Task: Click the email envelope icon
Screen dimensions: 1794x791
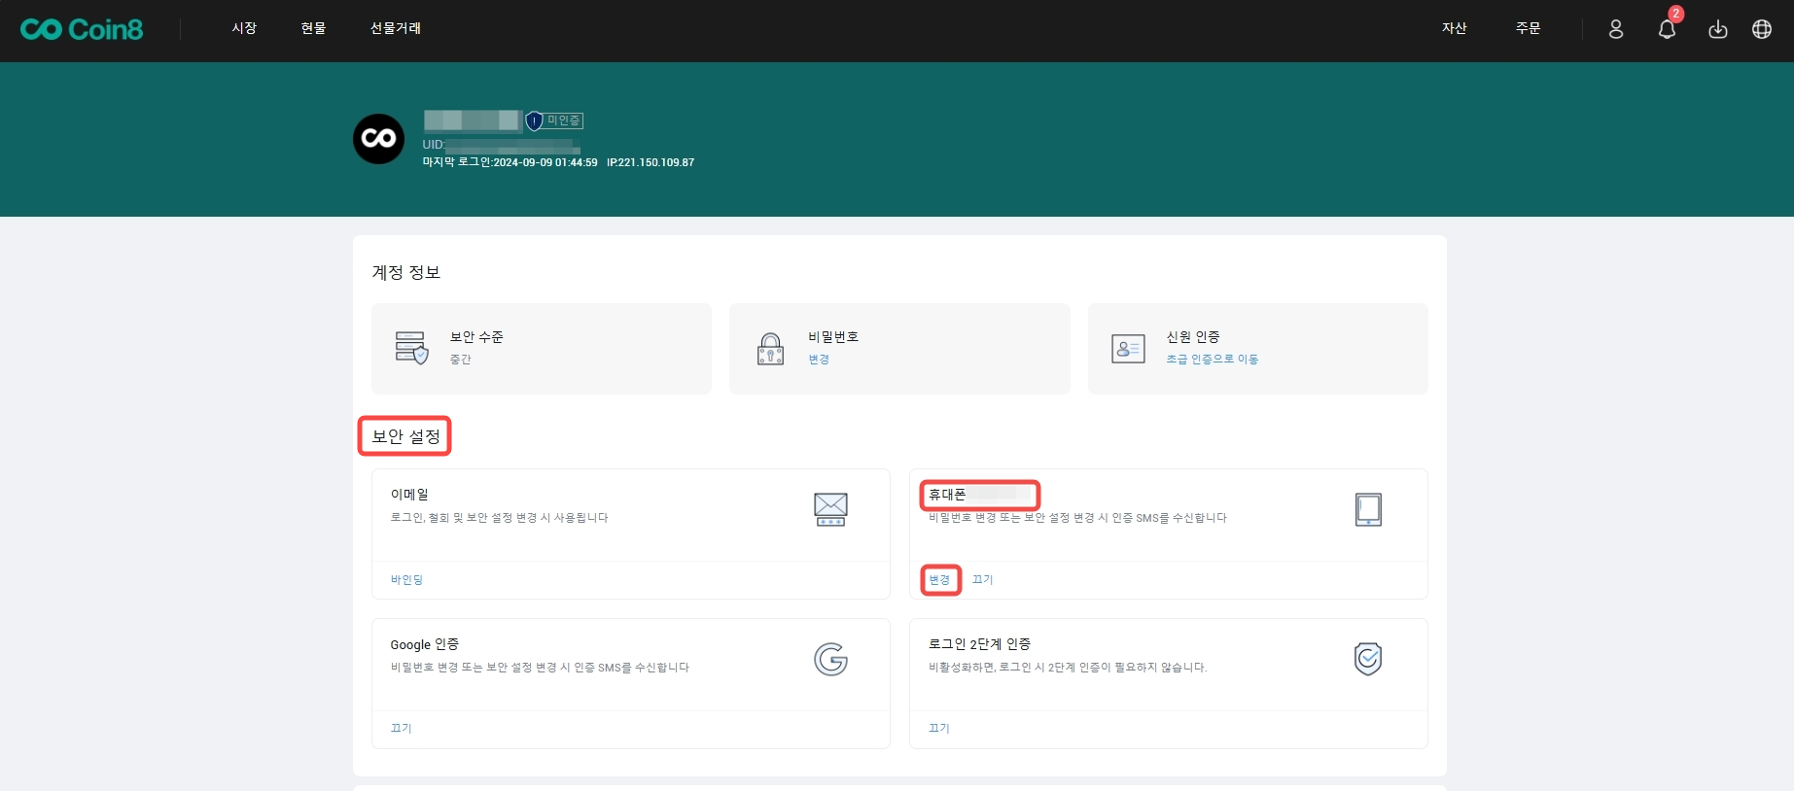Action: [830, 509]
